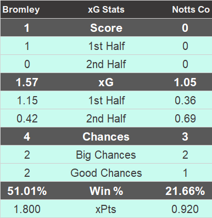Select Notts Co second half xG 0.69
The height and width of the screenshot is (218, 212).
pos(185,119)
